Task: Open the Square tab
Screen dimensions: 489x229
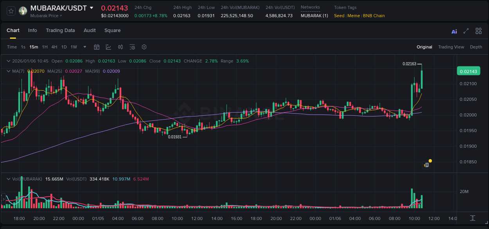Action: point(112,30)
